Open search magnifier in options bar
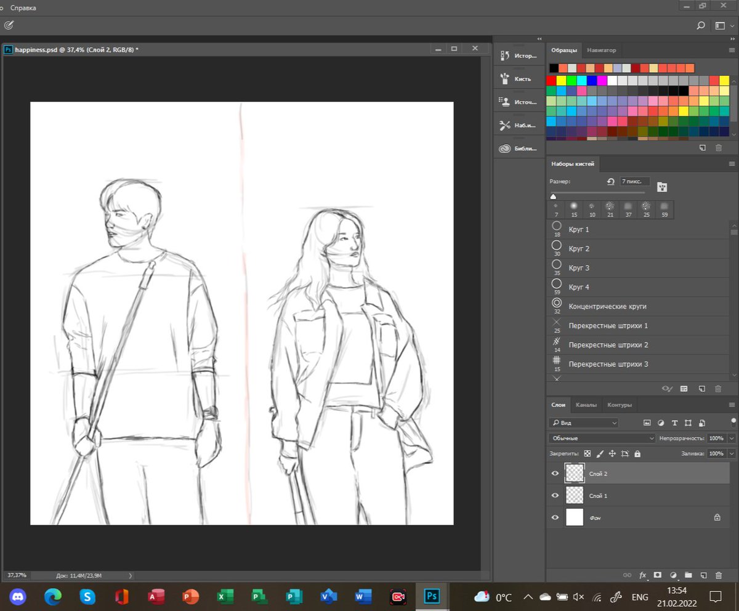 (700, 26)
